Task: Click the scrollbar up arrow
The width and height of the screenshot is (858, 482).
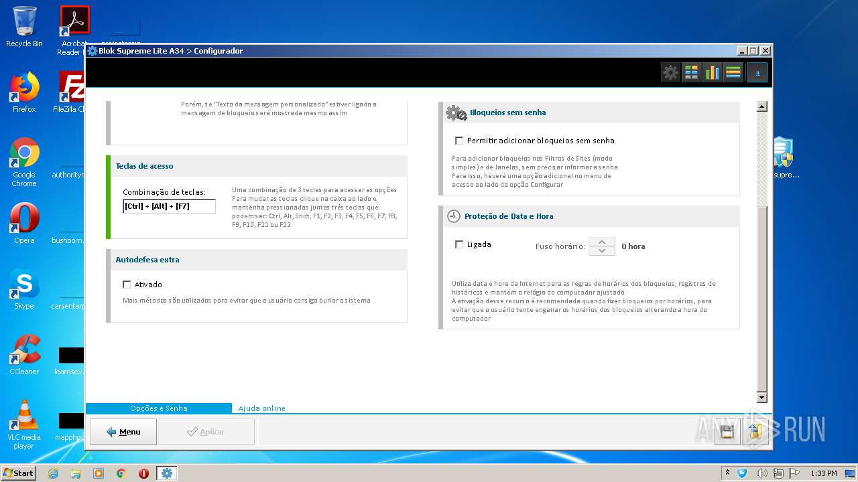Action: click(761, 106)
